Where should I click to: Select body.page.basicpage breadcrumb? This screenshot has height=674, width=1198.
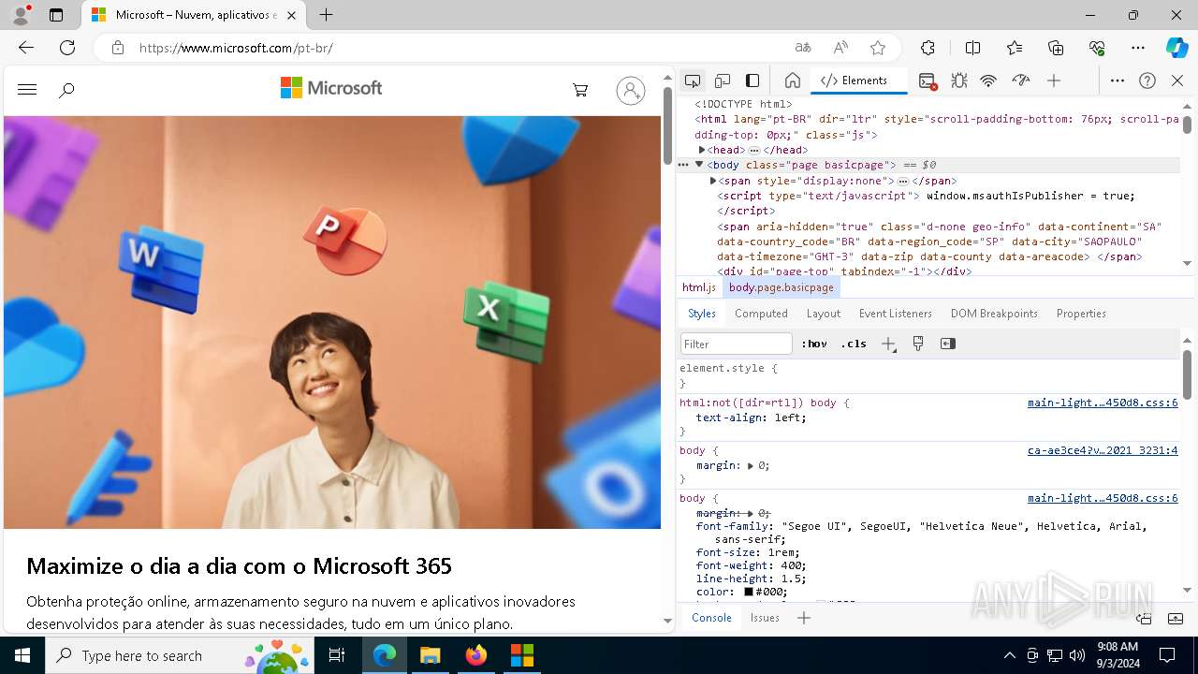pyautogui.click(x=782, y=287)
